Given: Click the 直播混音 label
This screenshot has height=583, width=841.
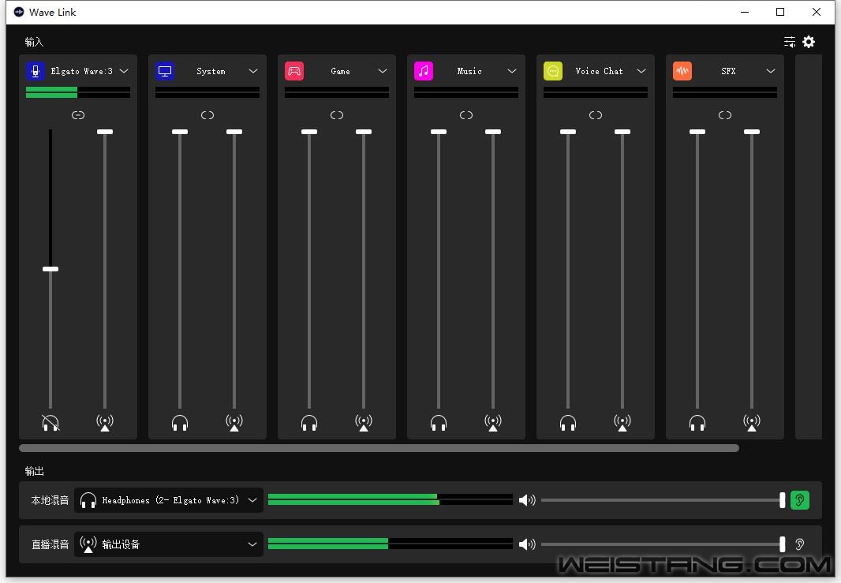Looking at the screenshot, I should point(50,544).
